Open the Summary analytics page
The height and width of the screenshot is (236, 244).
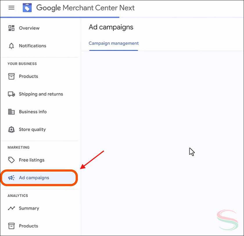click(29, 208)
